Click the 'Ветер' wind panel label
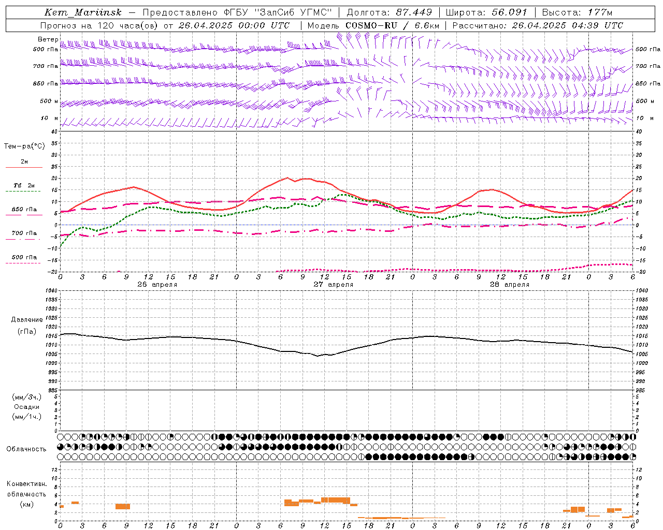The width and height of the screenshot is (663, 530). pyautogui.click(x=48, y=39)
